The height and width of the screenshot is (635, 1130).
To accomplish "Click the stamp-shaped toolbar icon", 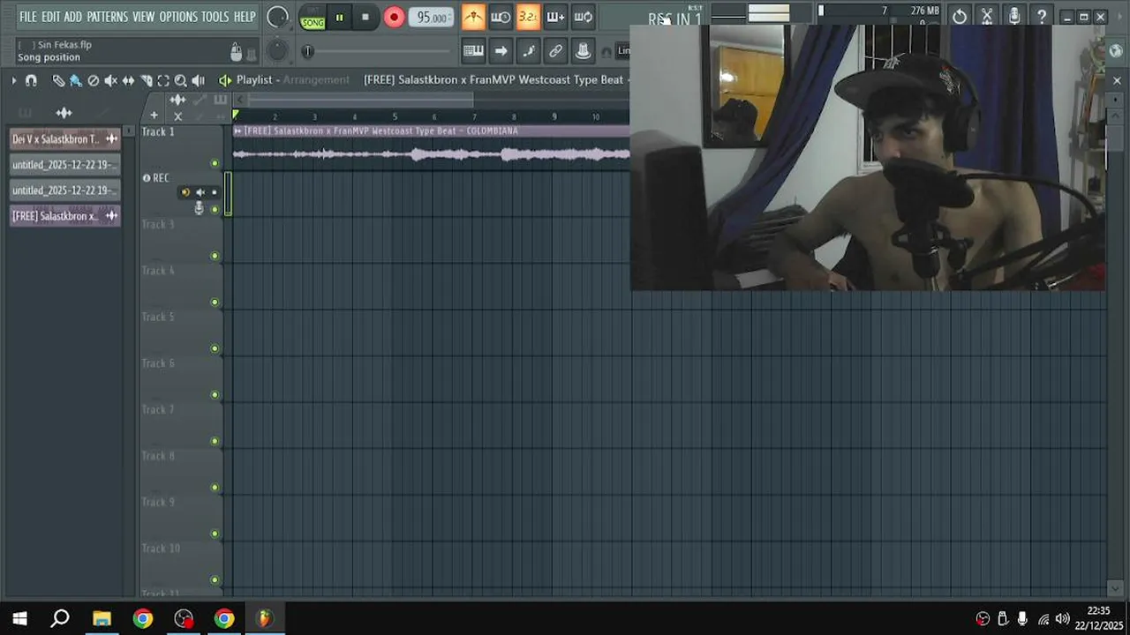I will pyautogui.click(x=583, y=51).
